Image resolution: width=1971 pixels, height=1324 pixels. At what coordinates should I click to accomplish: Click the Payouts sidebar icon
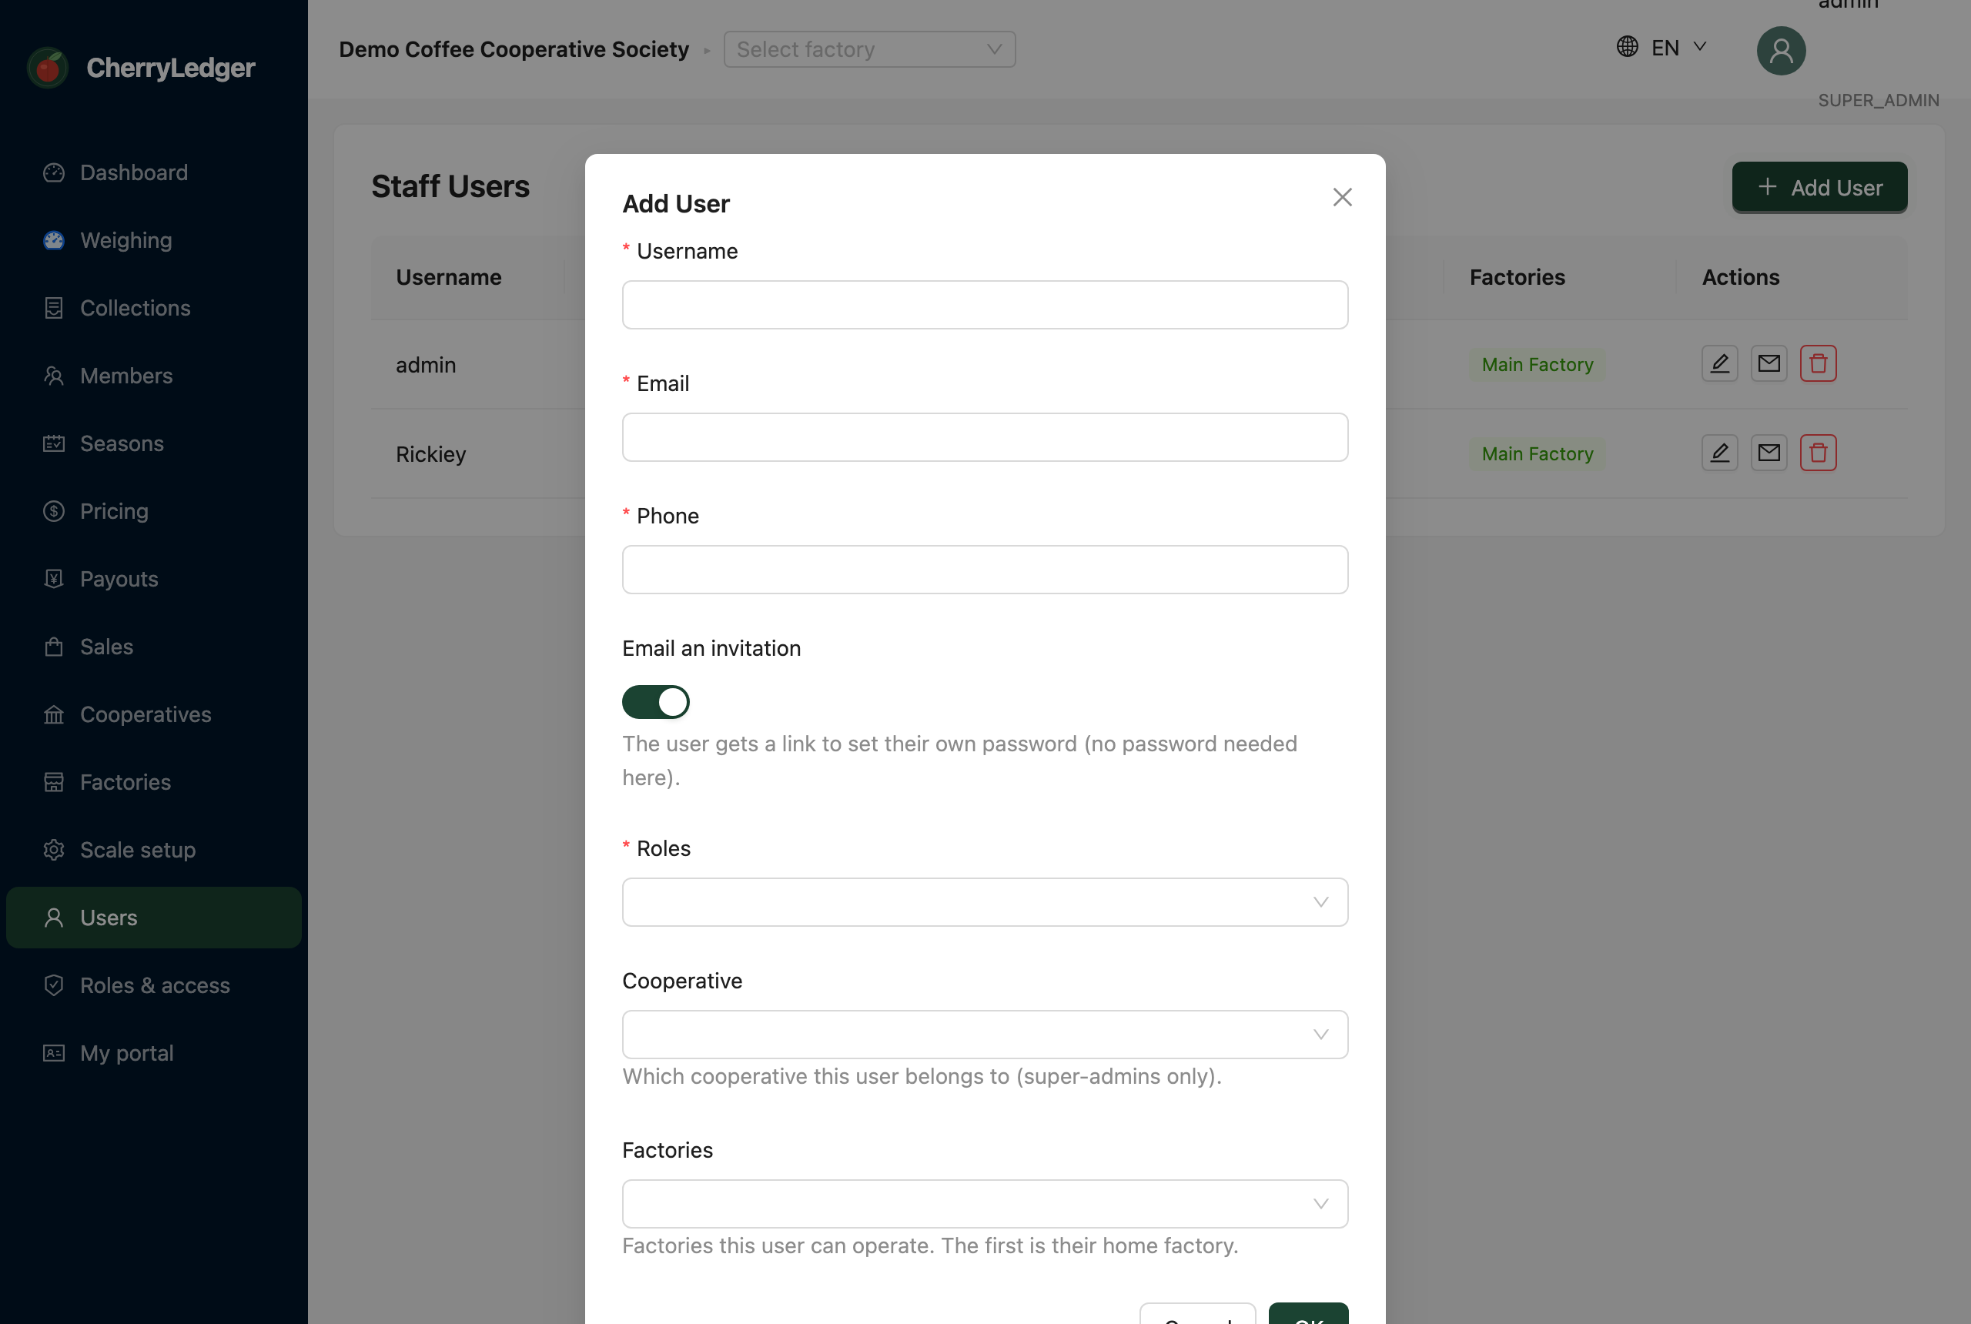(54, 578)
